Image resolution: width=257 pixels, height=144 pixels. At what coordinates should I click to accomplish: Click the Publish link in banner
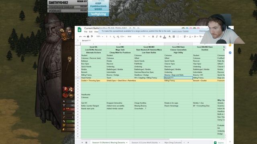click(x=186, y=31)
